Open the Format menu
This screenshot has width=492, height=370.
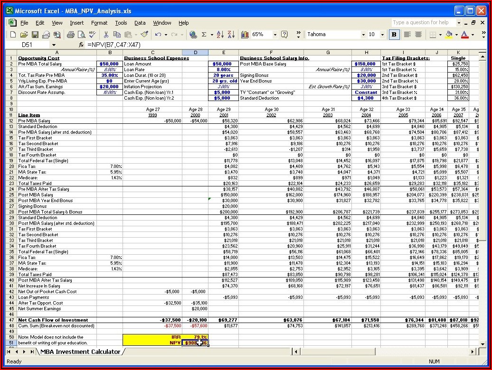click(99, 23)
